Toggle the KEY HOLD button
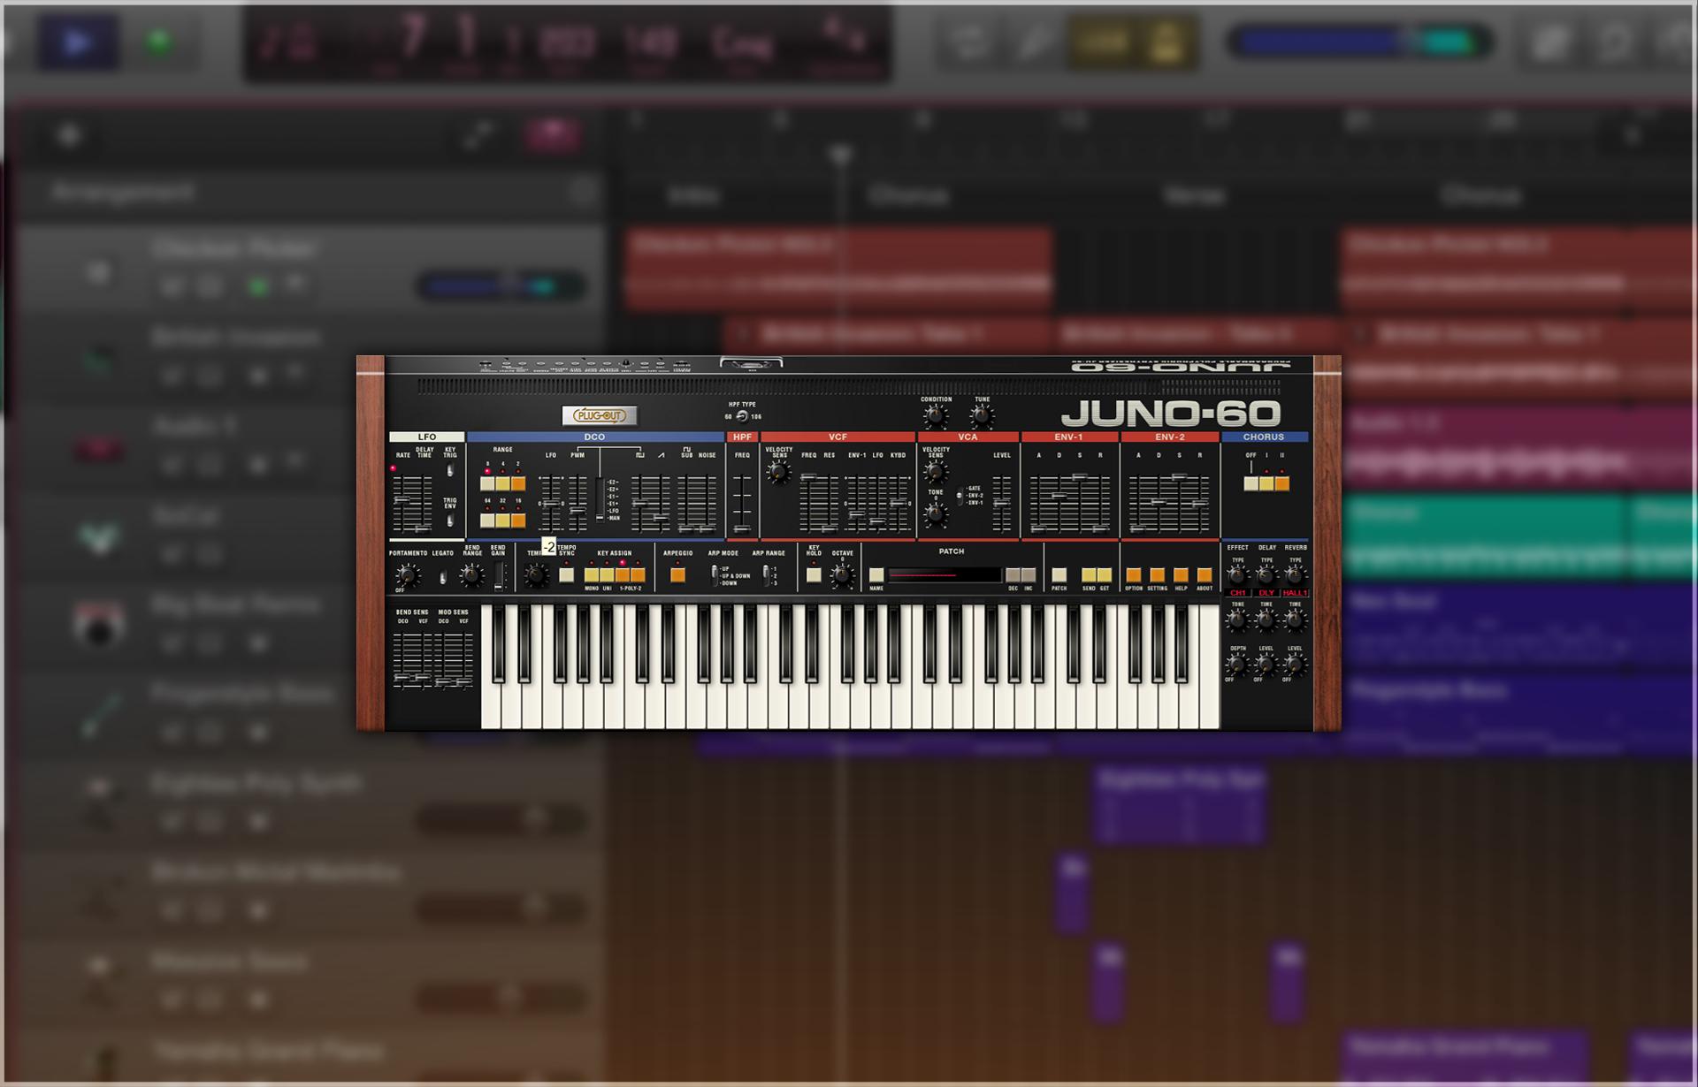This screenshot has height=1087, width=1698. pyautogui.click(x=814, y=575)
